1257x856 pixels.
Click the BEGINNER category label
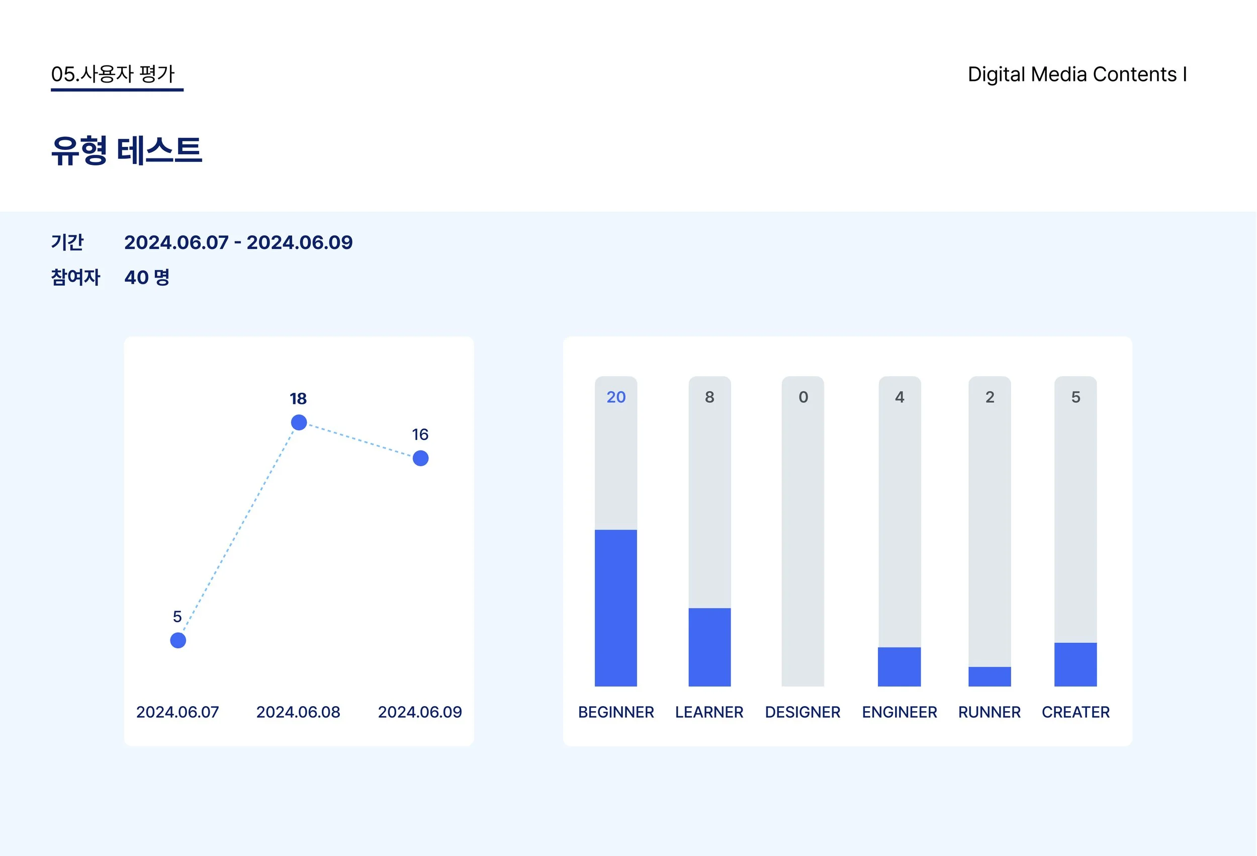(616, 712)
